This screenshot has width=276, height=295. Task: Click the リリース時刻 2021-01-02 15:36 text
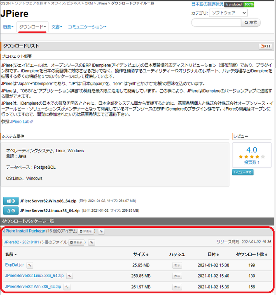click(x=244, y=242)
